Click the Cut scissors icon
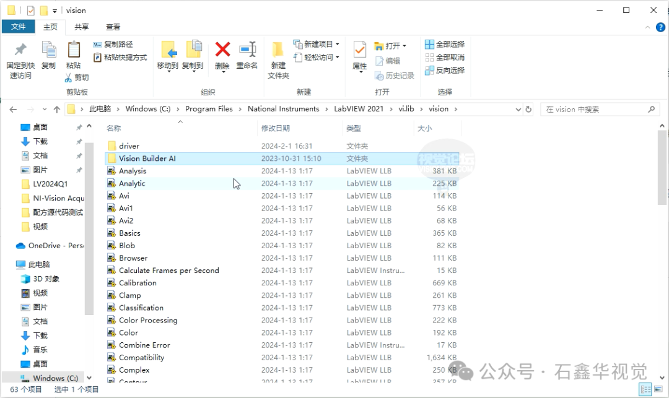Image resolution: width=669 pixels, height=398 pixels. (x=68, y=77)
